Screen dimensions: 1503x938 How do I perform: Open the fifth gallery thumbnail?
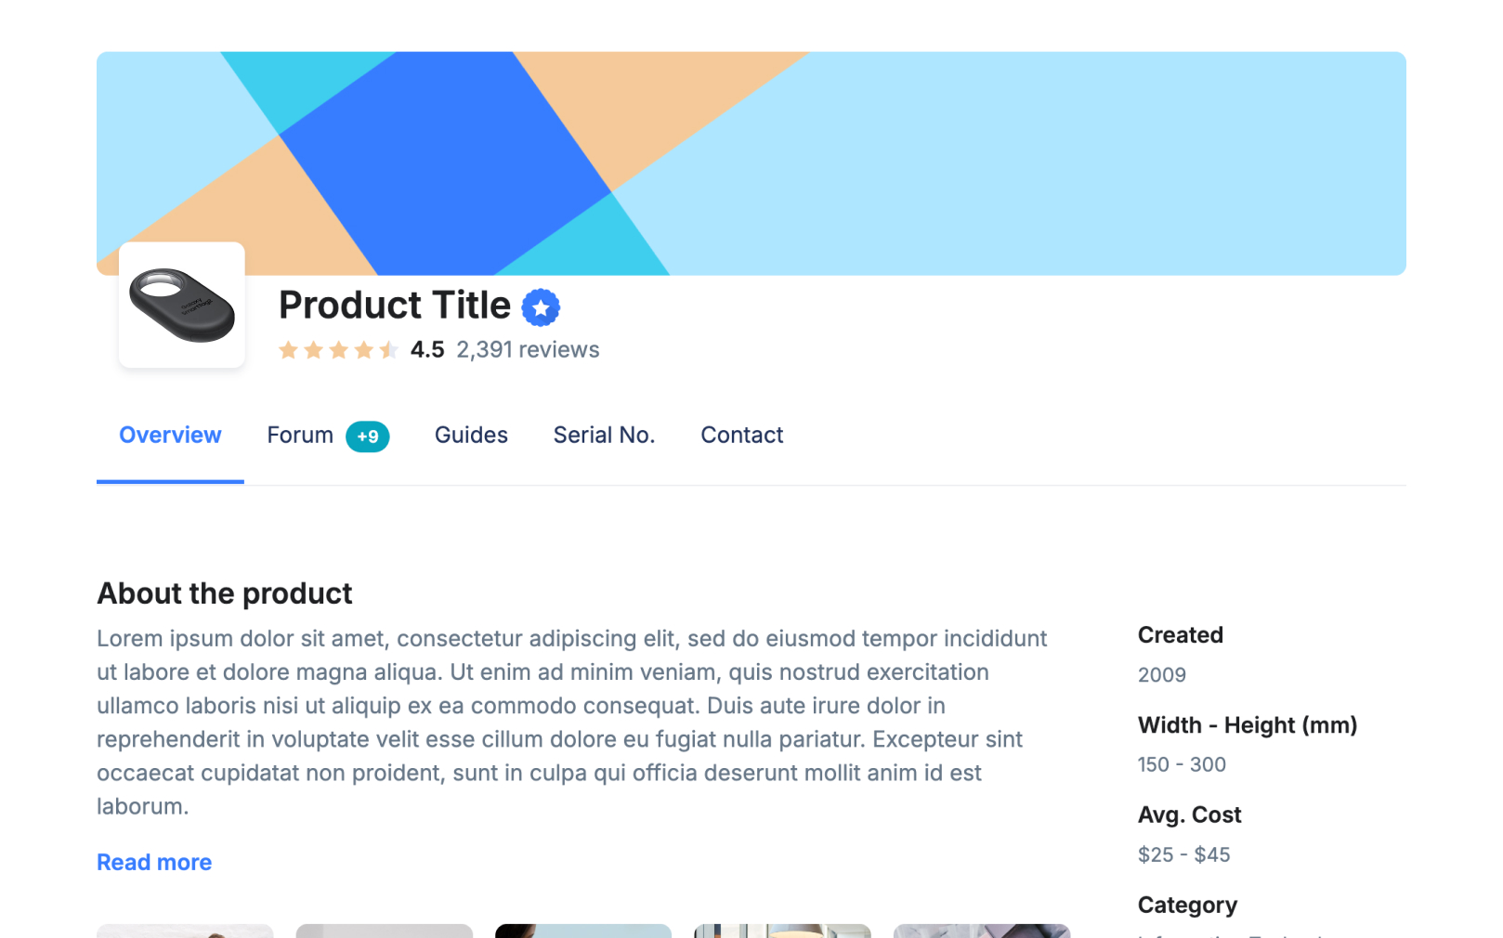click(982, 931)
